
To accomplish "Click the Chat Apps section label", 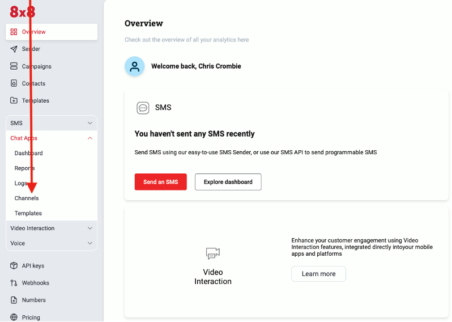I will [x=24, y=138].
